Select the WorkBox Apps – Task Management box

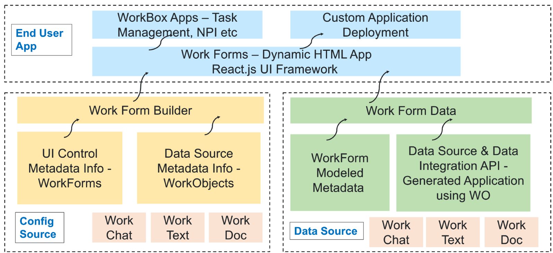177,24
